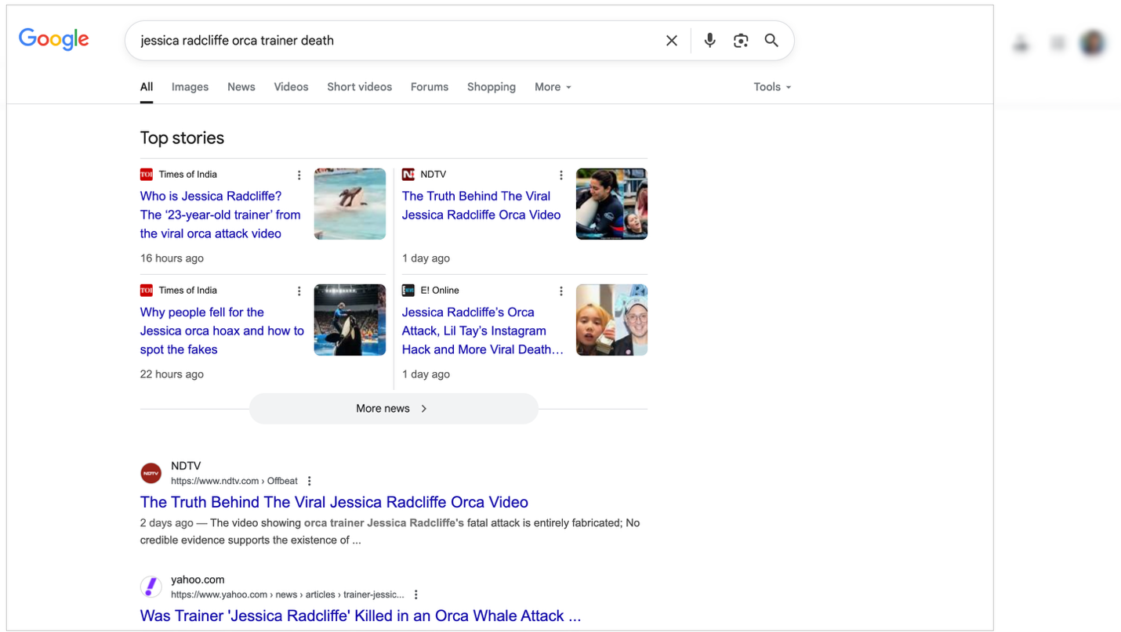Open E! Online 'Jessica Radcliffe's Orca Attack' story
Viewport: 1121px width, 632px height.
(483, 330)
